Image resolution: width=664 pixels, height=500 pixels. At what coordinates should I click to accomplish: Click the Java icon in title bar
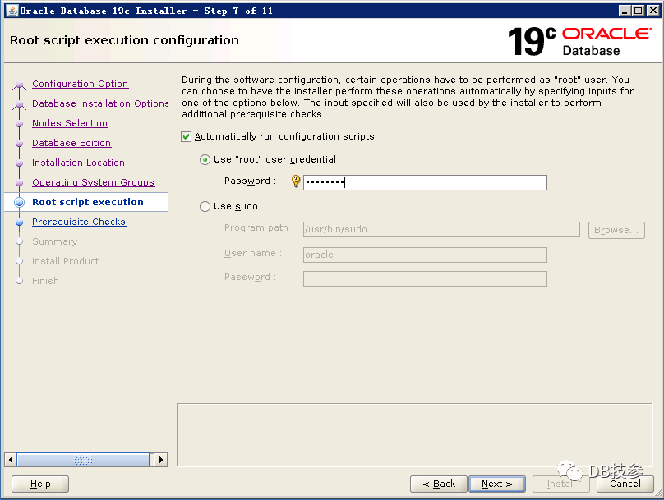[x=10, y=11]
